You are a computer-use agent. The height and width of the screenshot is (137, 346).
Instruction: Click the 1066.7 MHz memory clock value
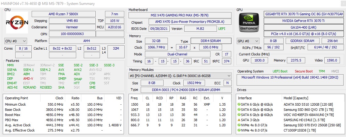point(156,47)
